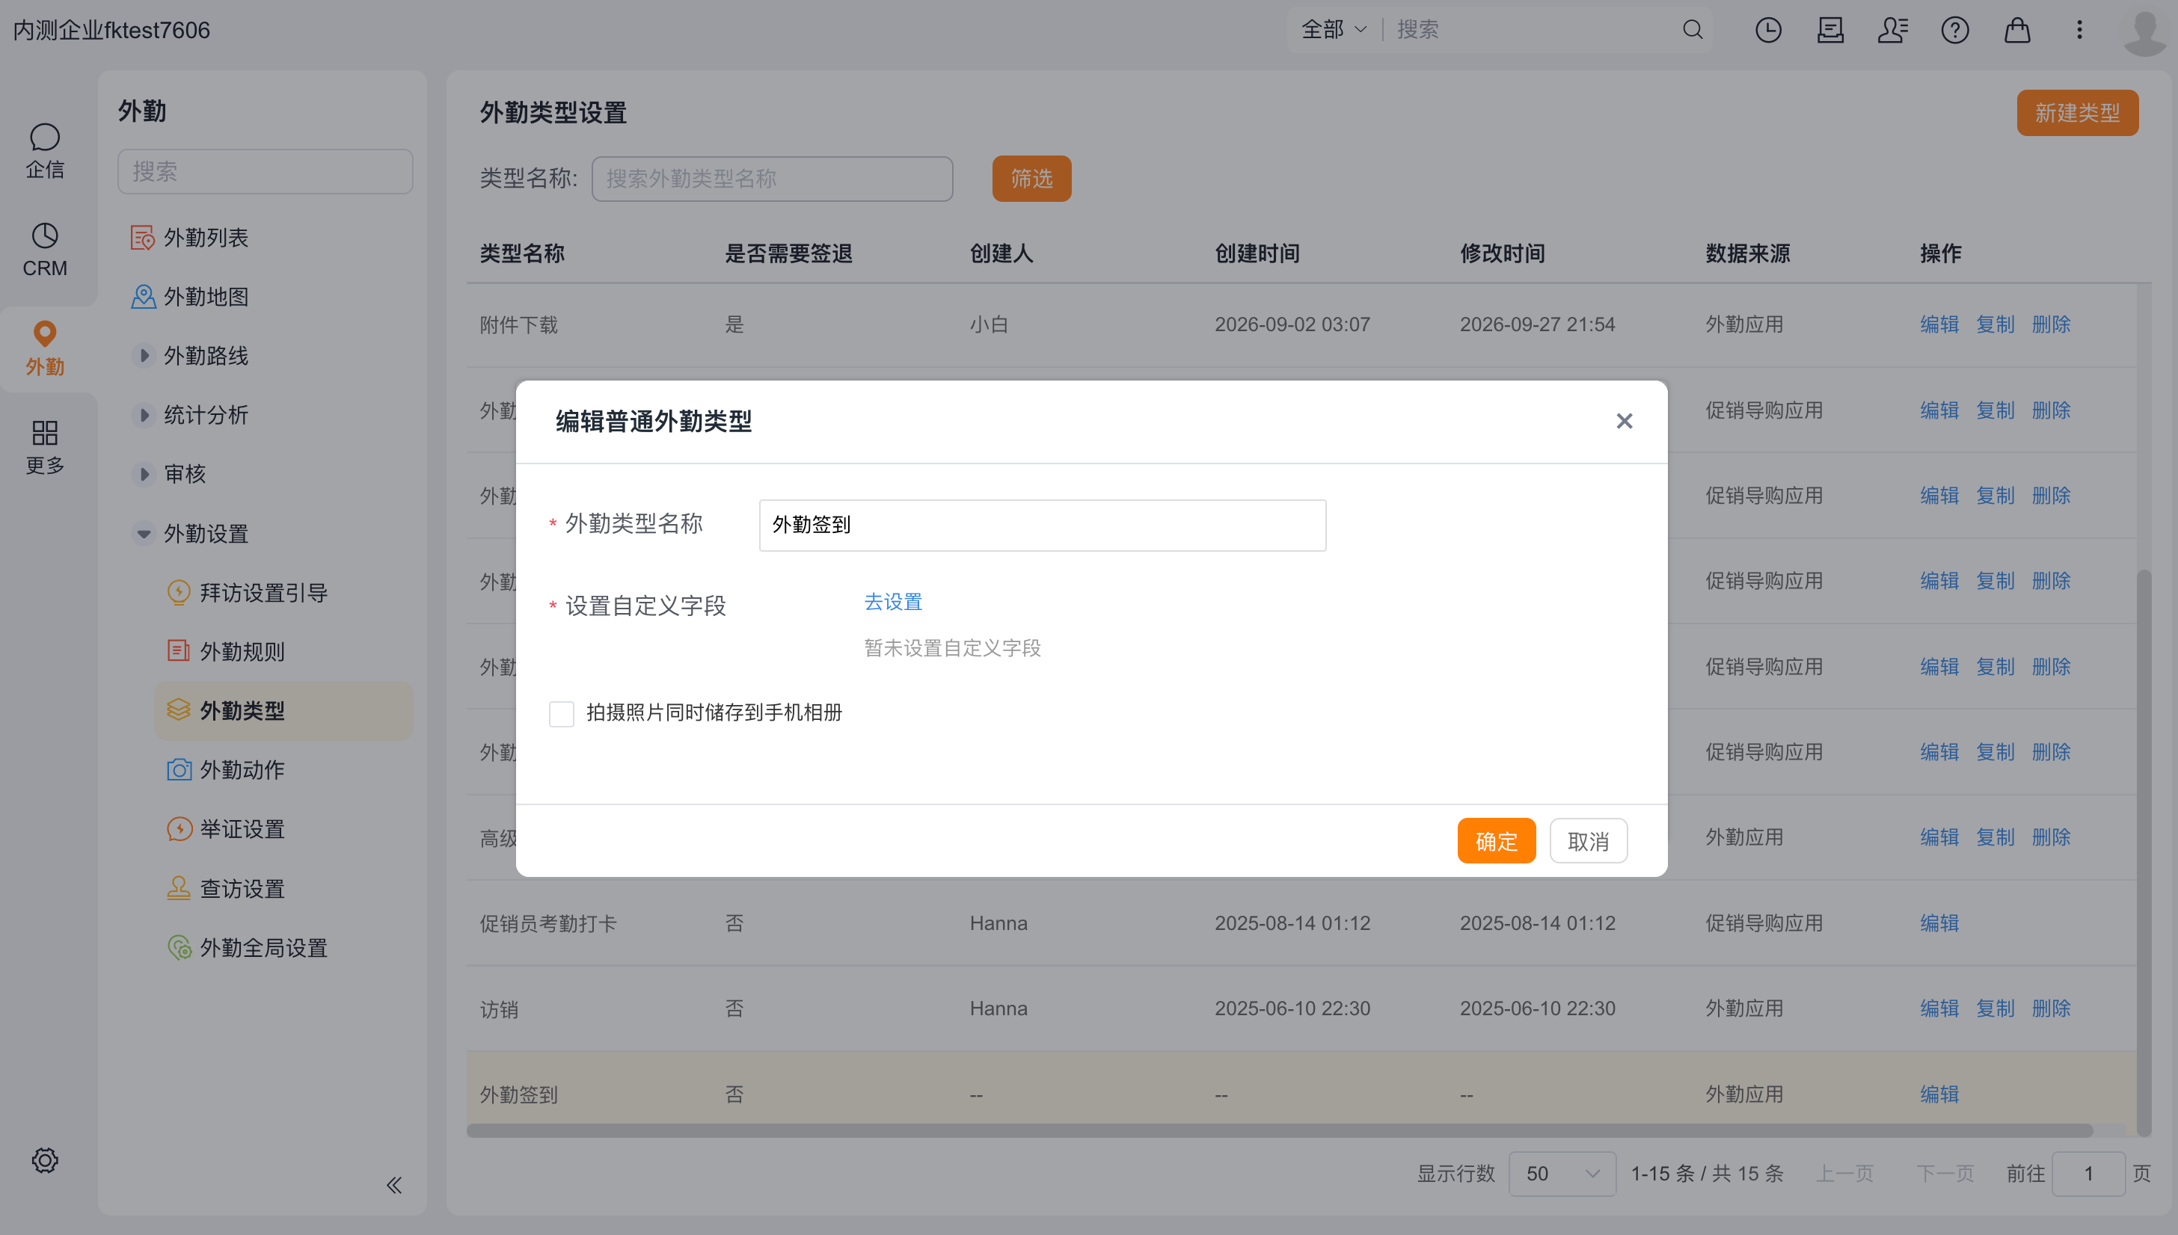The image size is (2178, 1235).
Task: Click the help question mark icon
Action: click(x=1955, y=31)
